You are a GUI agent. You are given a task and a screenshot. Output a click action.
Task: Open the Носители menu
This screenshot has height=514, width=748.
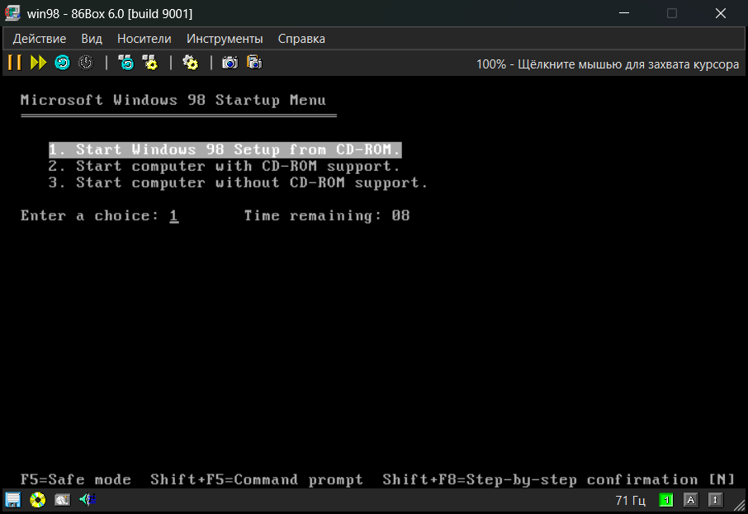144,39
